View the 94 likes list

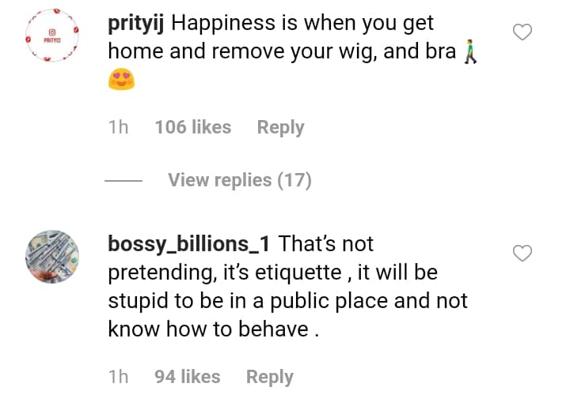pos(188,378)
